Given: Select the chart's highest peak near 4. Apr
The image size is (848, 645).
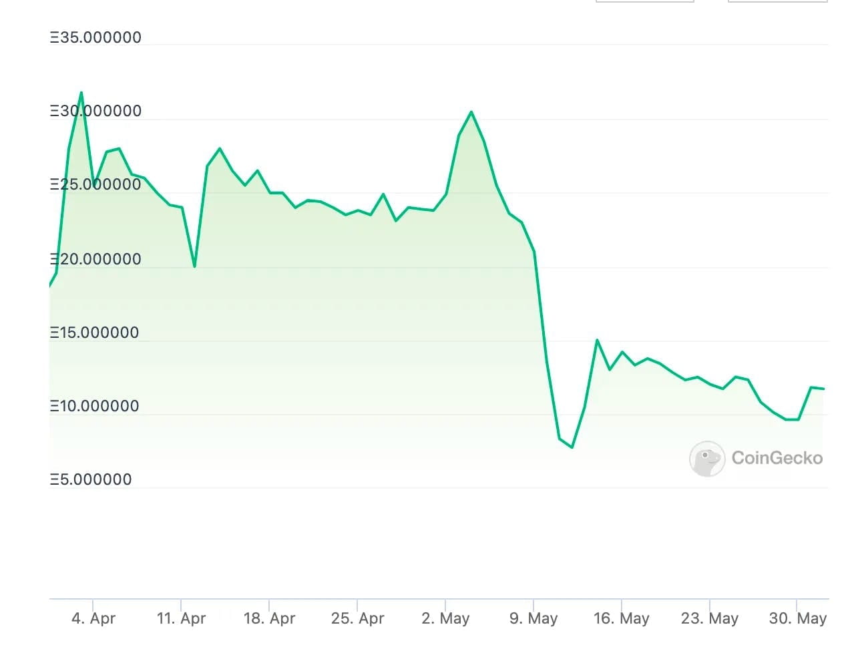Looking at the screenshot, I should [81, 93].
